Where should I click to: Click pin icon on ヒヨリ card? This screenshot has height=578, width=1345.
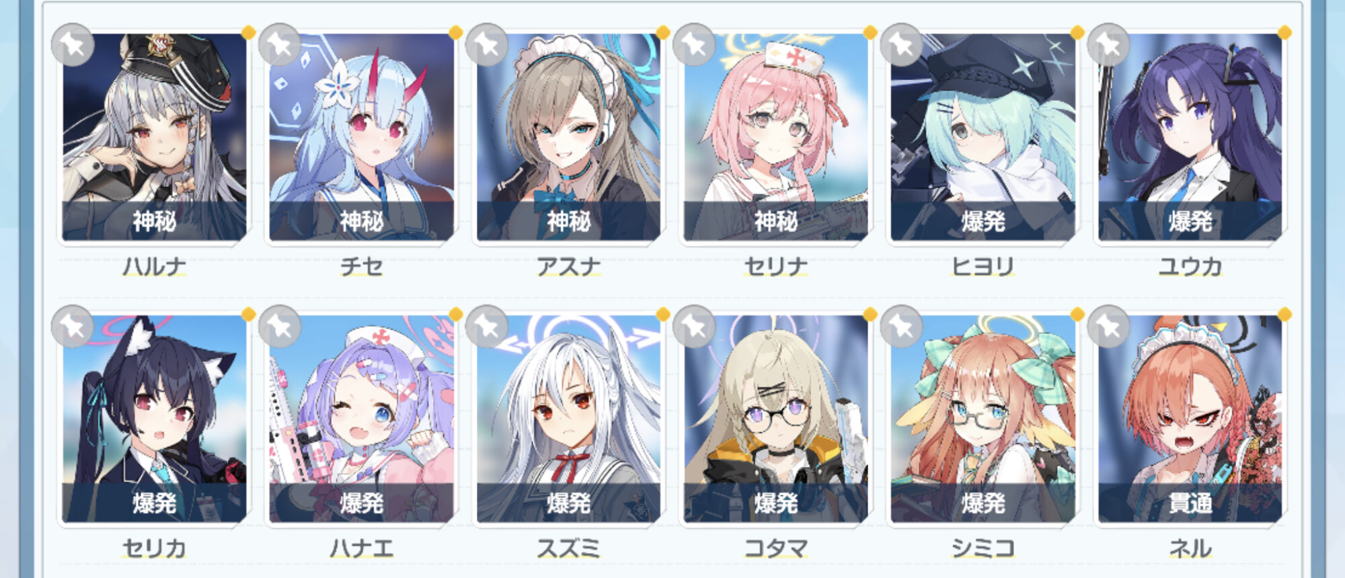coord(901,45)
